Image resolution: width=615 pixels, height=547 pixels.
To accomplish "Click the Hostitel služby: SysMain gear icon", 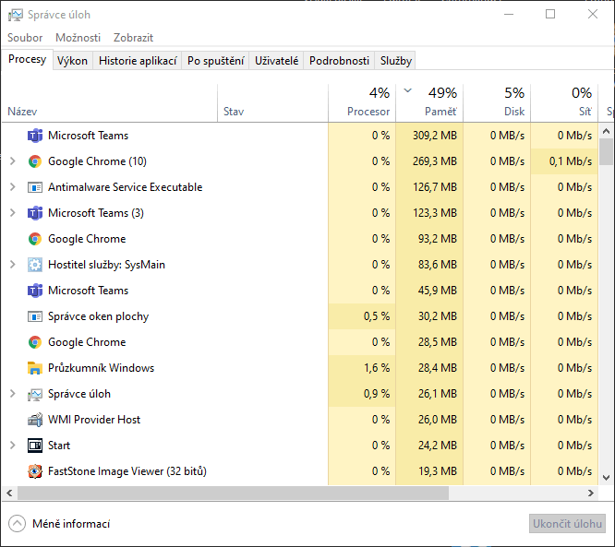I will [x=35, y=265].
